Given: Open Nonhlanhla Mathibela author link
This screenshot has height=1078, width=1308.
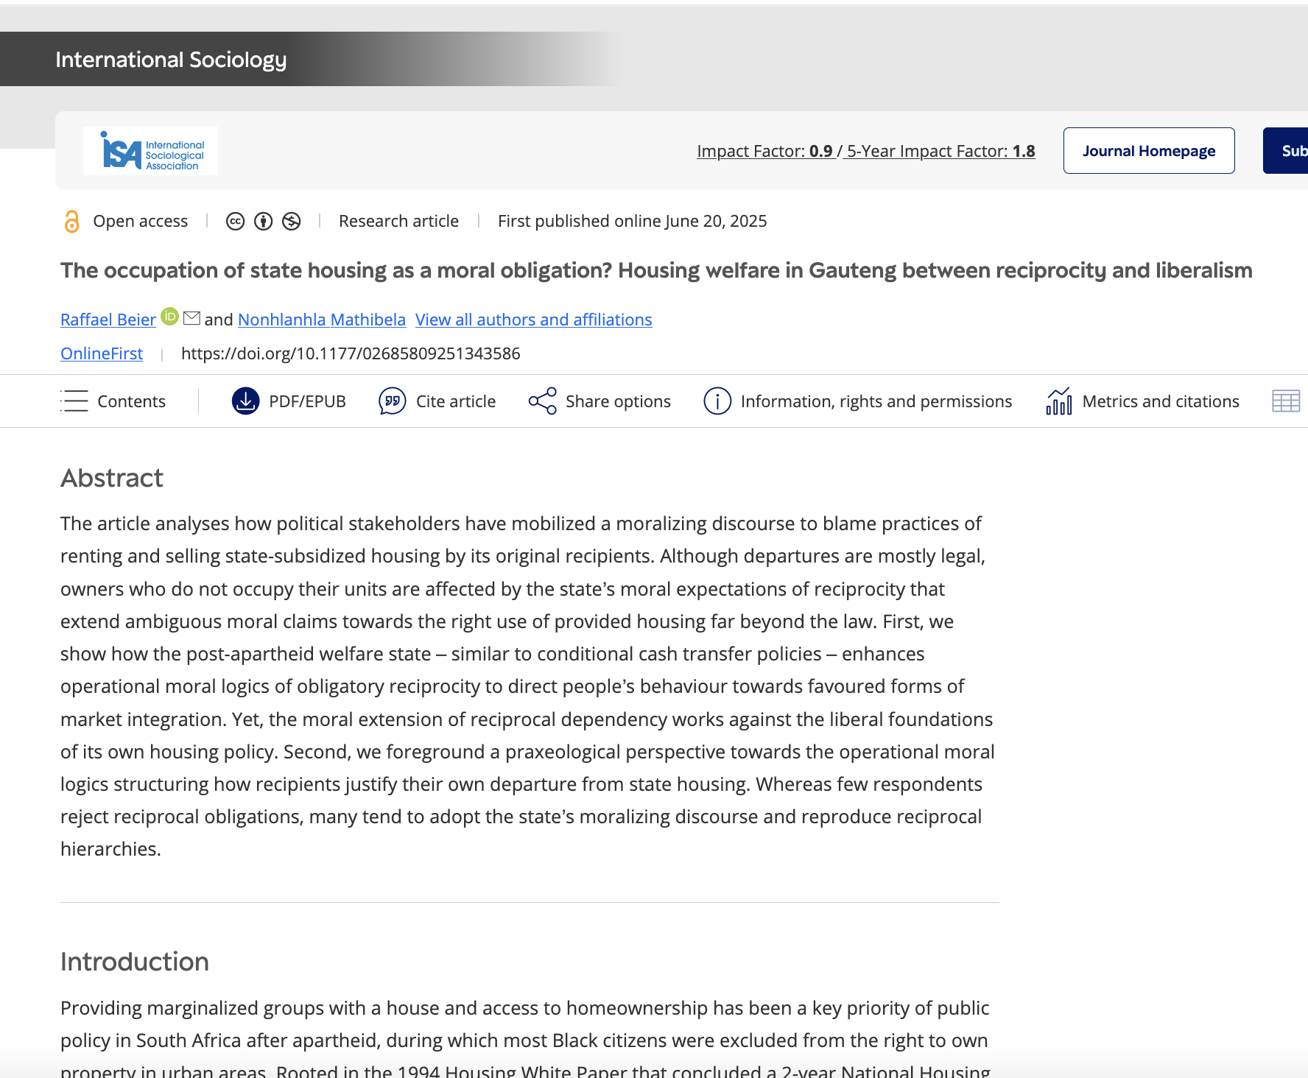Looking at the screenshot, I should (x=322, y=320).
